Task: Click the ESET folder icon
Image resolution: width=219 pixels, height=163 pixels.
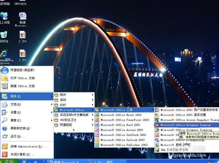Action: tap(56, 105)
